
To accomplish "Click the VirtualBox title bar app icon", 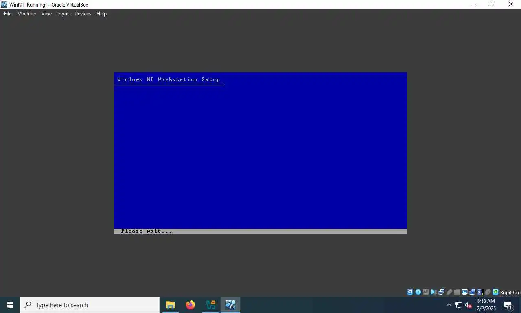I will pos(4,4).
